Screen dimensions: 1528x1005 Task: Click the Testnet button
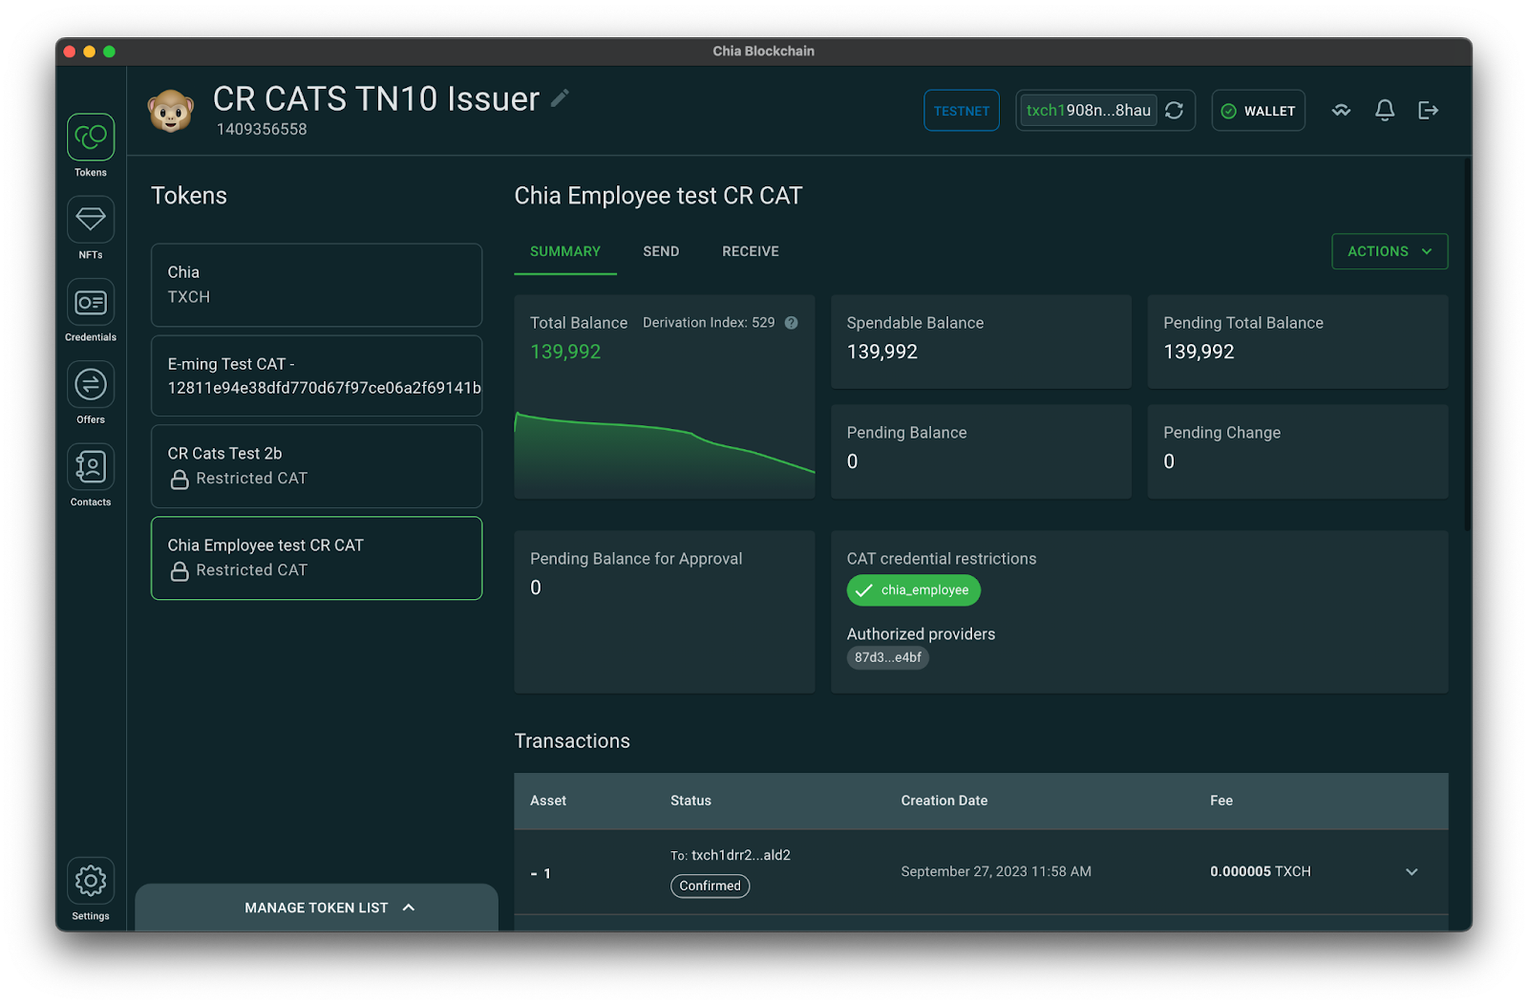[962, 111]
